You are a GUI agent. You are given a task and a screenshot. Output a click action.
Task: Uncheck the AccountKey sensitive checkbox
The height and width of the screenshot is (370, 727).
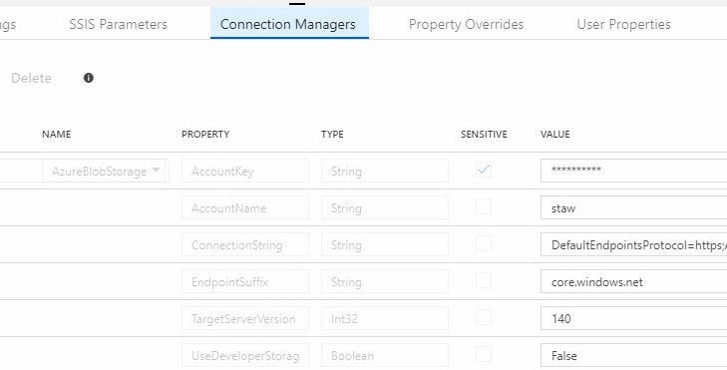484,170
